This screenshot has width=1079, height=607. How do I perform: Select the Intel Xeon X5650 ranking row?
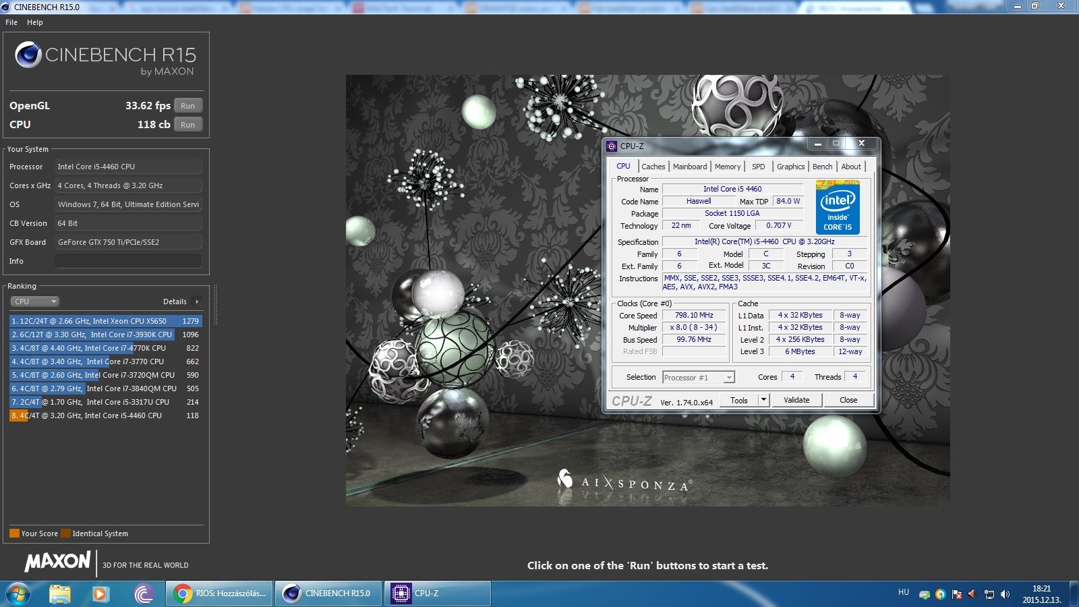[106, 321]
